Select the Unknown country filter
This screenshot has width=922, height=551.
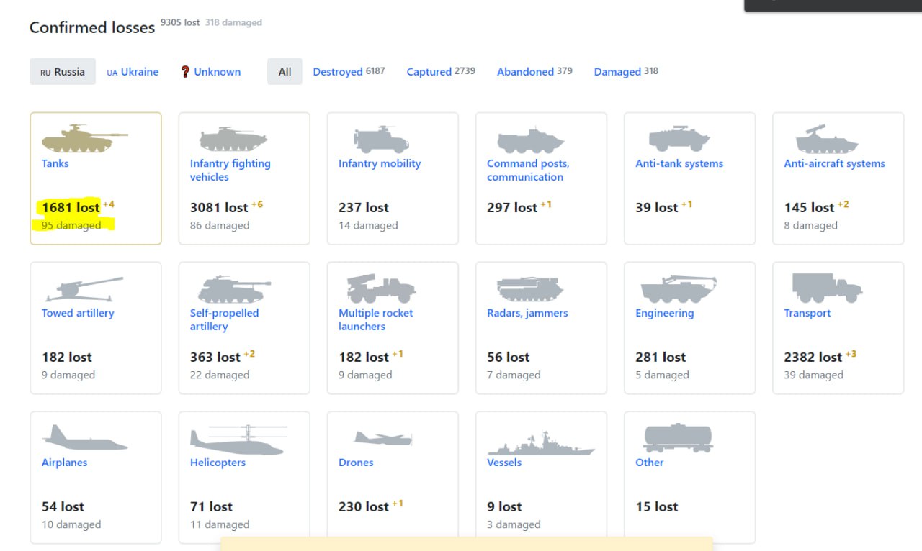(x=210, y=72)
